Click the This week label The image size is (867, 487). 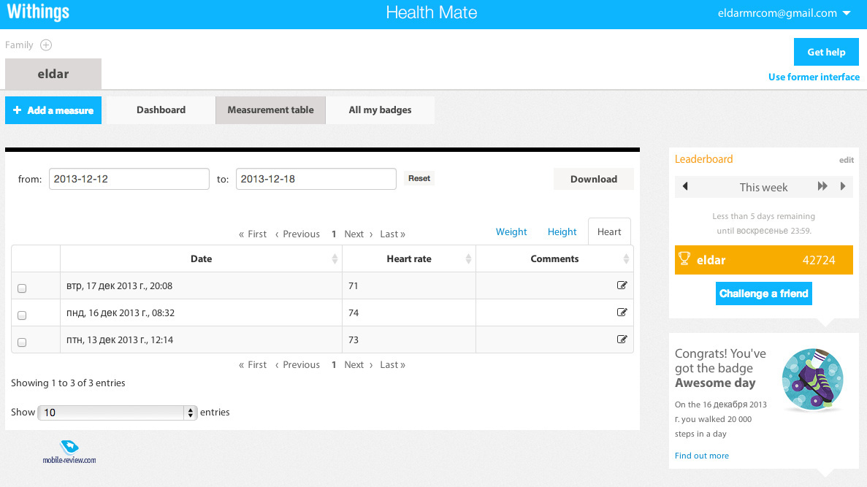763,188
